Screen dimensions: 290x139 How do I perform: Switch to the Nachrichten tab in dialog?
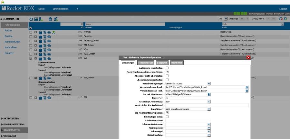coord(177,63)
